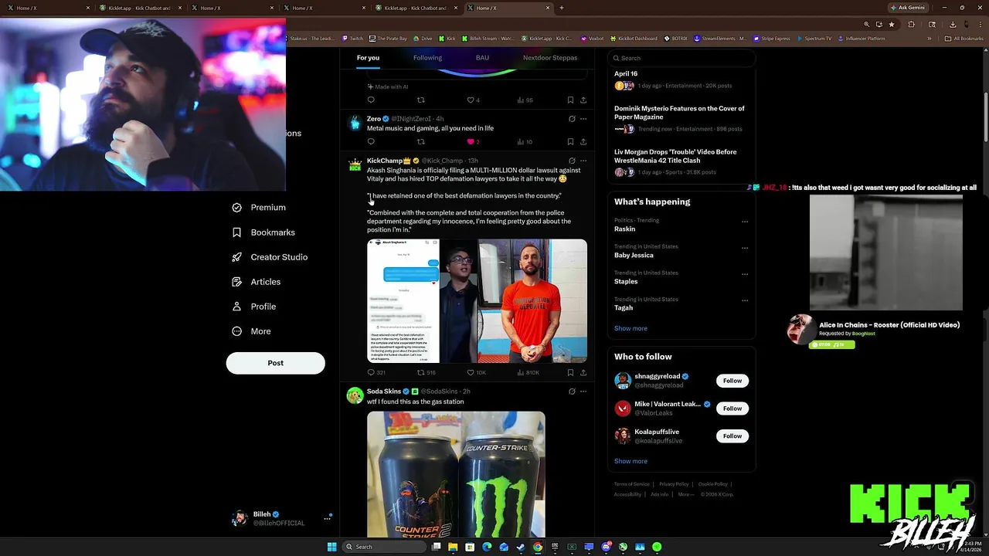Follow Mike | Valorant Leaks
Viewport: 989px width, 556px height.
(732, 409)
